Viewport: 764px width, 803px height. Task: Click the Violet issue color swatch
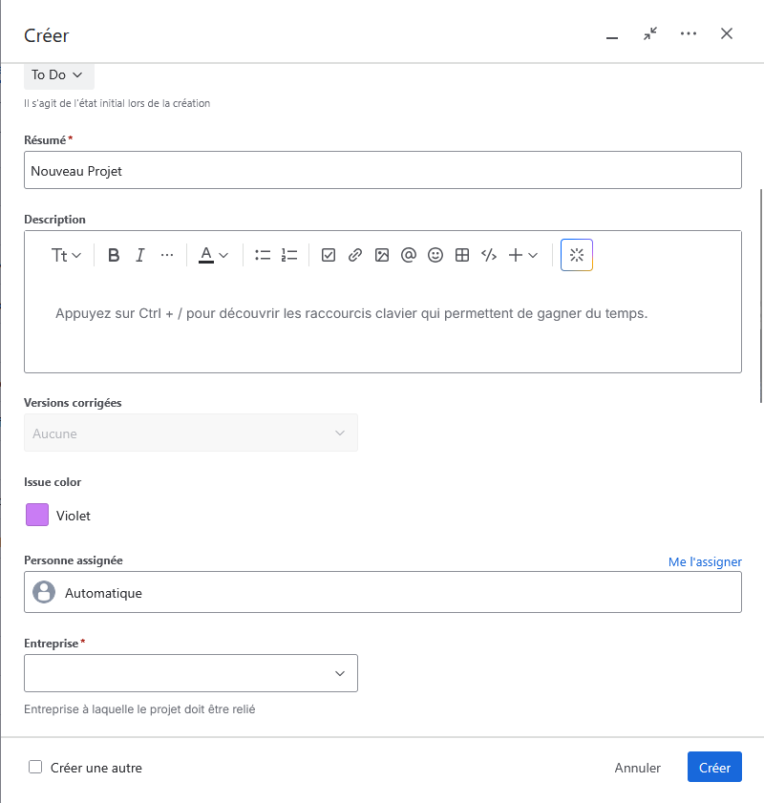[37, 516]
